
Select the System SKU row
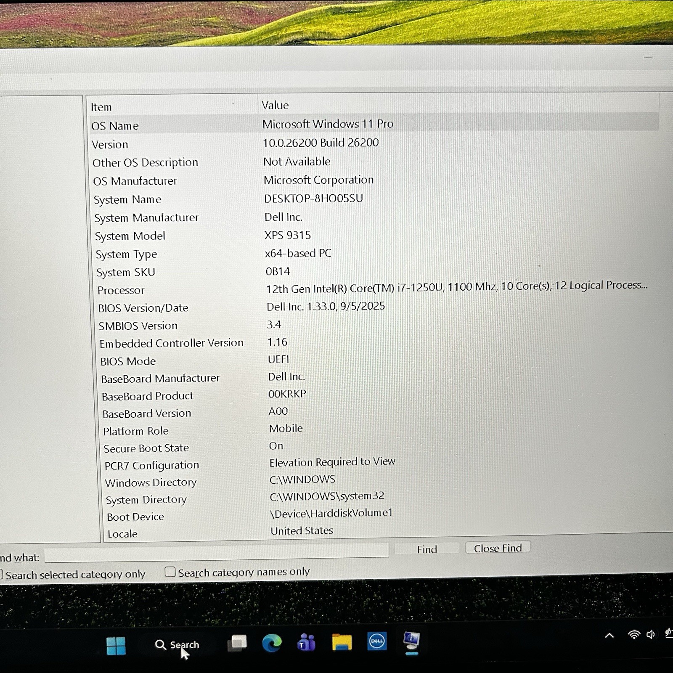[374, 272]
